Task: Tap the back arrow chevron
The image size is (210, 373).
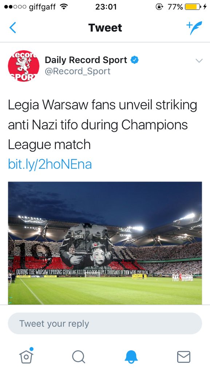Action: 13,28
